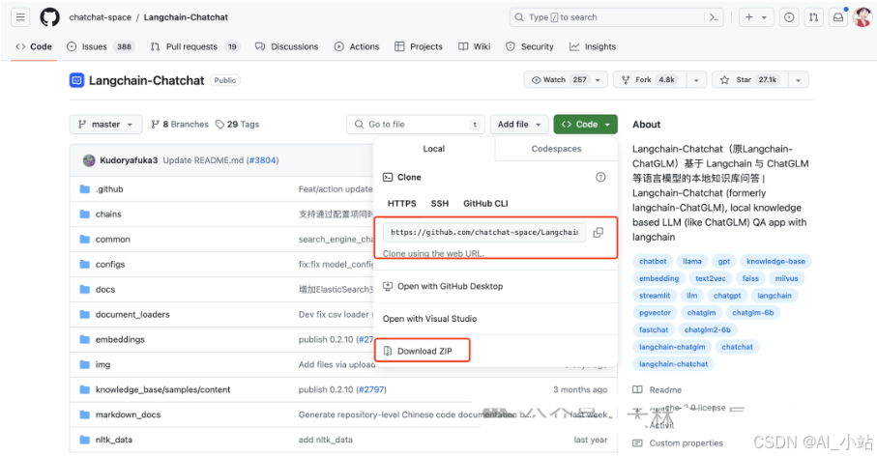Screen dimensions: 877x457
Task: Go to GitHub home via Octocat logo
Action: pos(49,17)
